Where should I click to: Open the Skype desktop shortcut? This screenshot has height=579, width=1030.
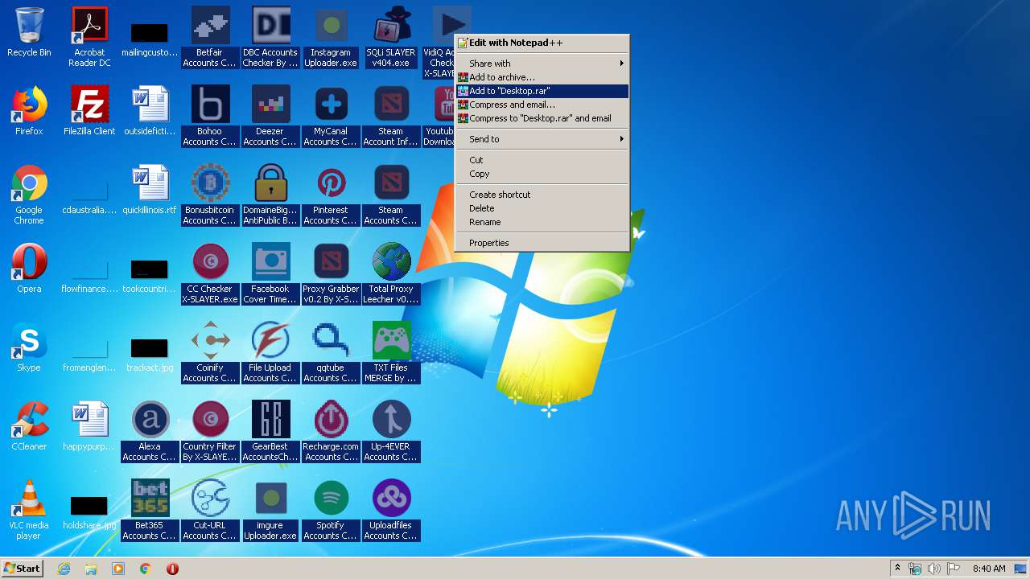29,347
